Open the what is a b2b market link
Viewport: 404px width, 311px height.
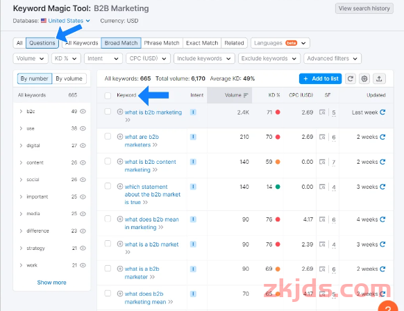152,244
